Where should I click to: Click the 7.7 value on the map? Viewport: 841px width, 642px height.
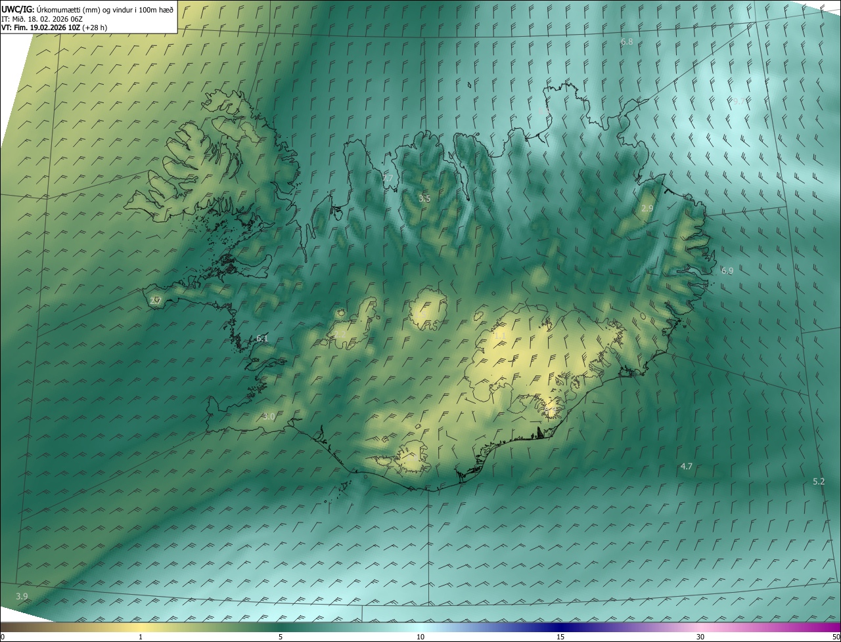tap(387, 179)
